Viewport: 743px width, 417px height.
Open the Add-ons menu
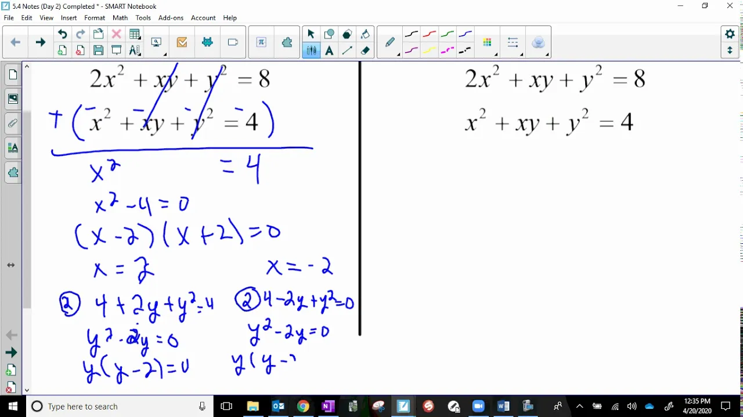[171, 18]
